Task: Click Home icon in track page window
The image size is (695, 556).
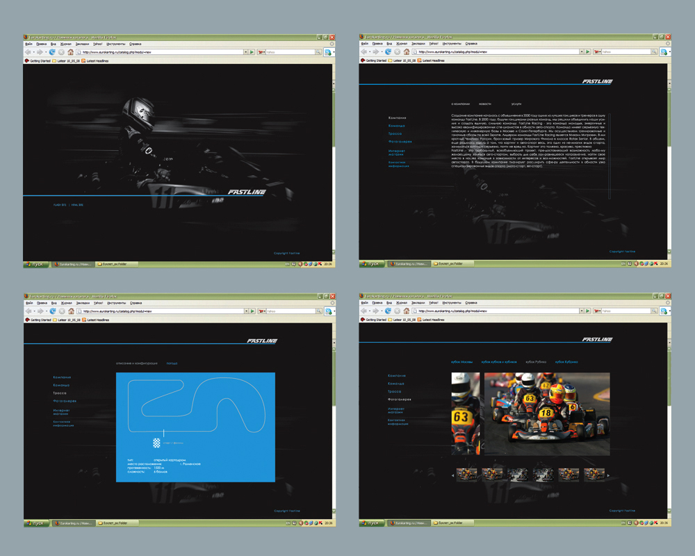Action: 71,311
